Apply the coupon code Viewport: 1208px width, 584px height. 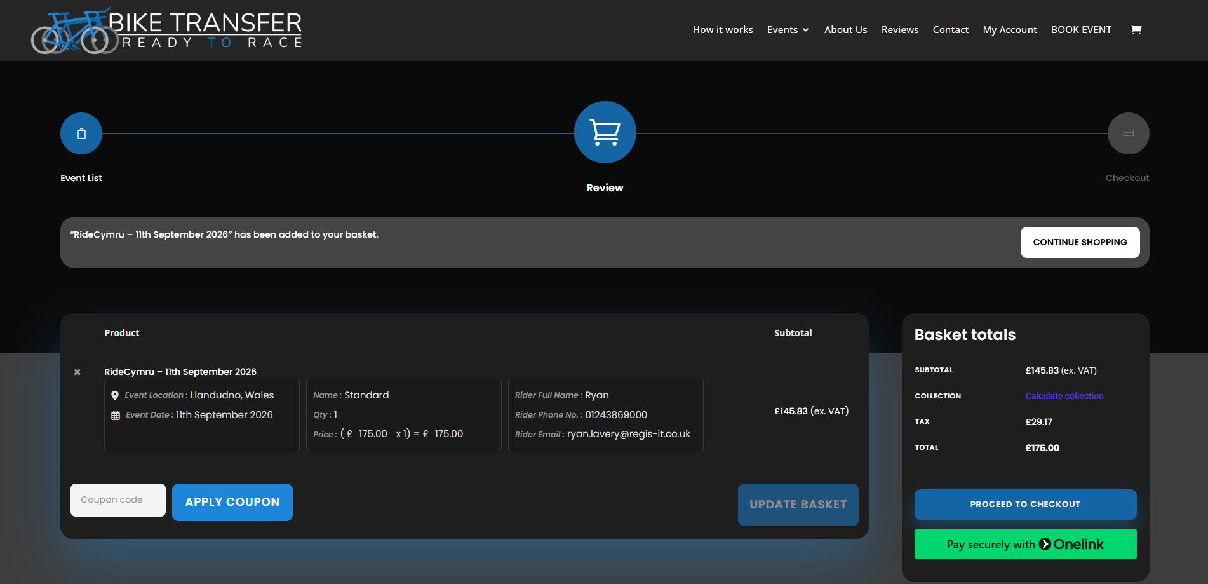[232, 502]
